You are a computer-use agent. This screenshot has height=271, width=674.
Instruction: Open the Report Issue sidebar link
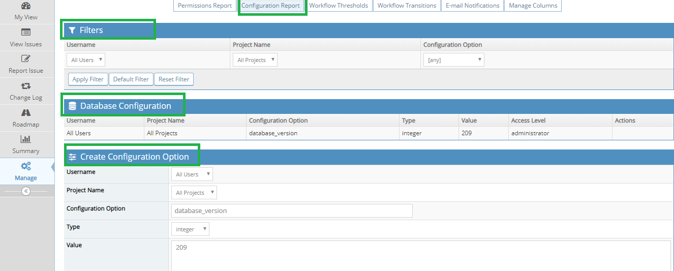click(26, 71)
